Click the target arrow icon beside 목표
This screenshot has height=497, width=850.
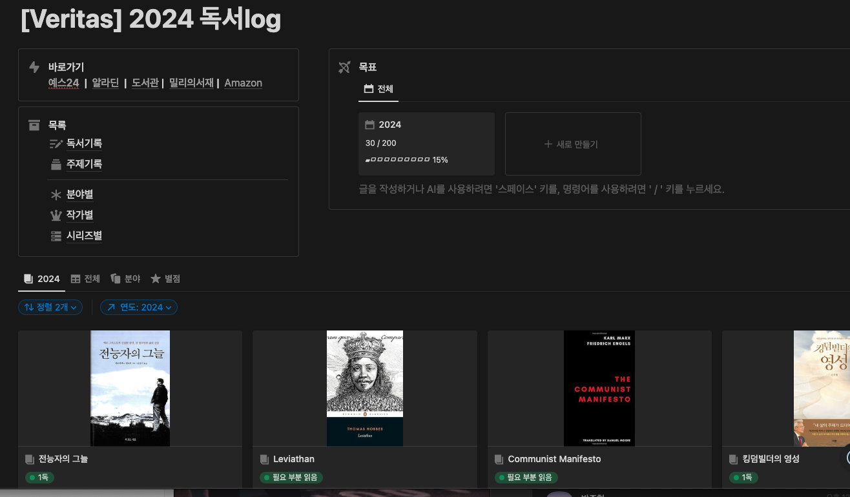pos(344,67)
